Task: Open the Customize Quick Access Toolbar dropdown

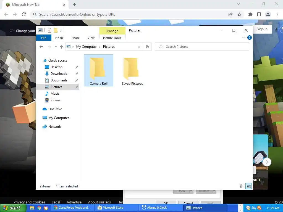Action: [61, 30]
